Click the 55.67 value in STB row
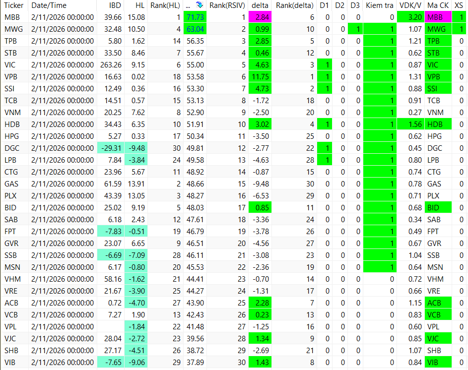468x370 pixels. [x=195, y=53]
